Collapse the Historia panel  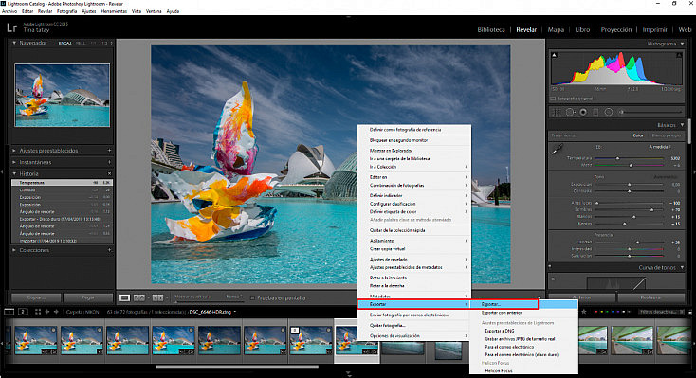coord(14,173)
